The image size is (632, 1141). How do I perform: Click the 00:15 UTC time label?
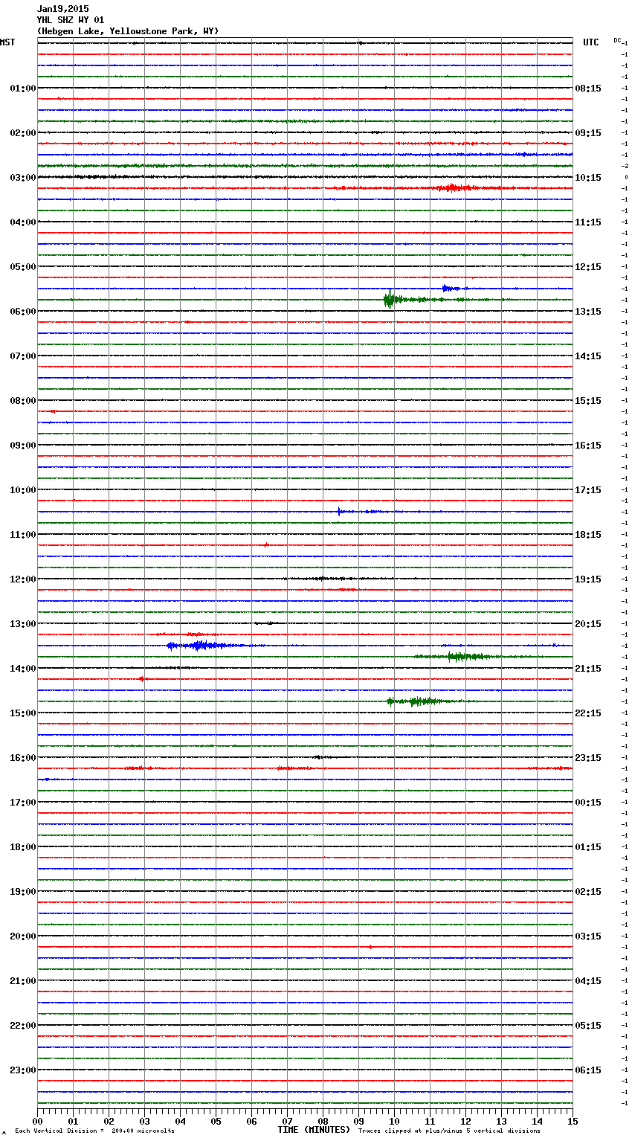(x=588, y=803)
